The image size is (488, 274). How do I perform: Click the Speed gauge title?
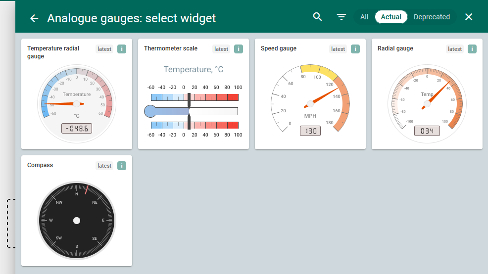pyautogui.click(x=279, y=48)
